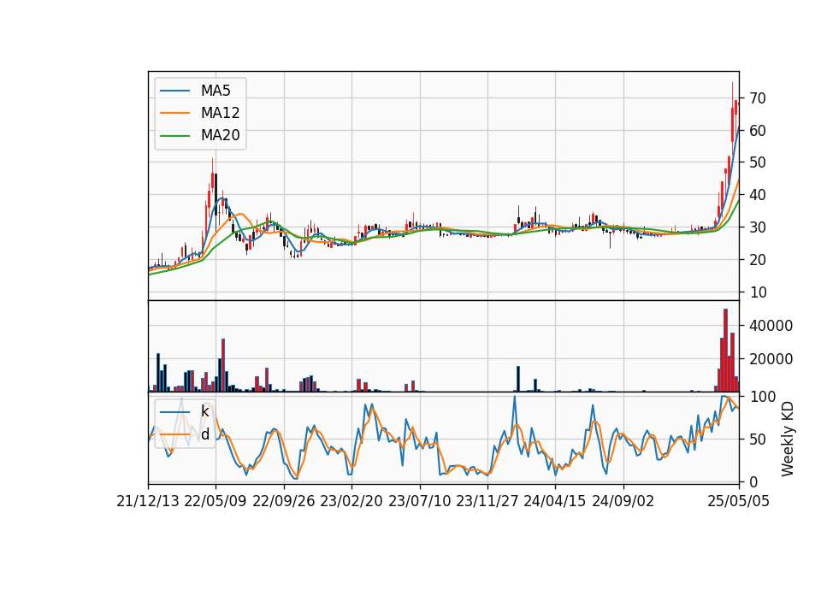The height and width of the screenshot is (590, 821).
Task: Click the latest red candlestick near 70
Action: pos(735,108)
